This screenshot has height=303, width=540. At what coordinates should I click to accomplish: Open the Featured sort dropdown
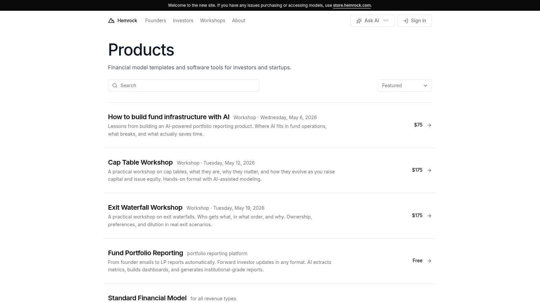point(404,86)
